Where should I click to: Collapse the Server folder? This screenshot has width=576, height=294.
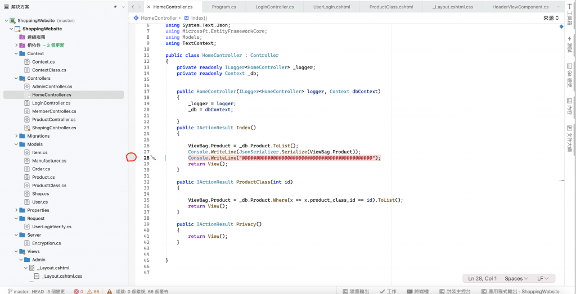(16, 235)
